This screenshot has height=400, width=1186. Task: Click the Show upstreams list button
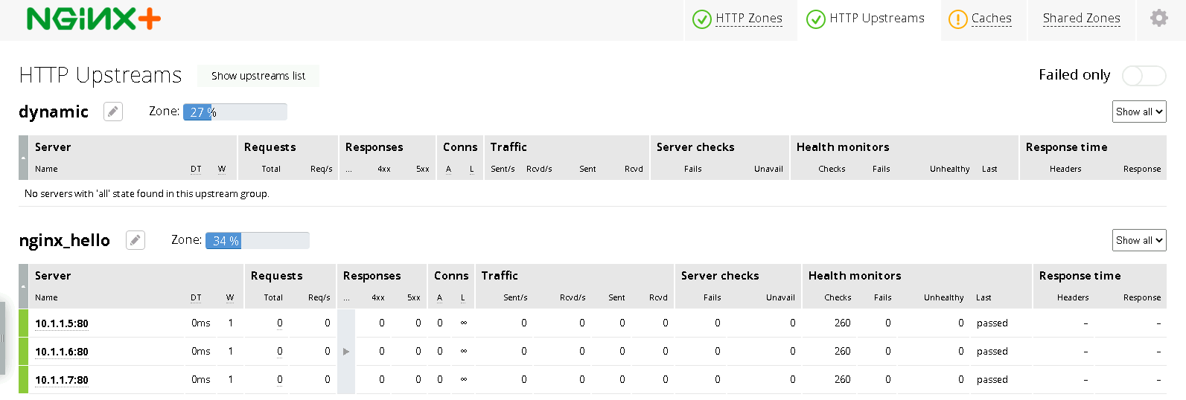[258, 76]
